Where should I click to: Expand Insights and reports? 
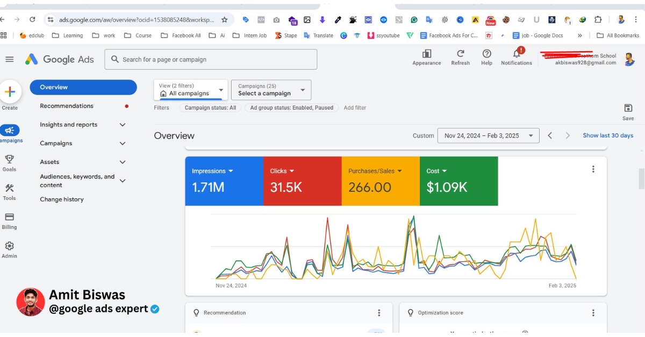coord(123,125)
